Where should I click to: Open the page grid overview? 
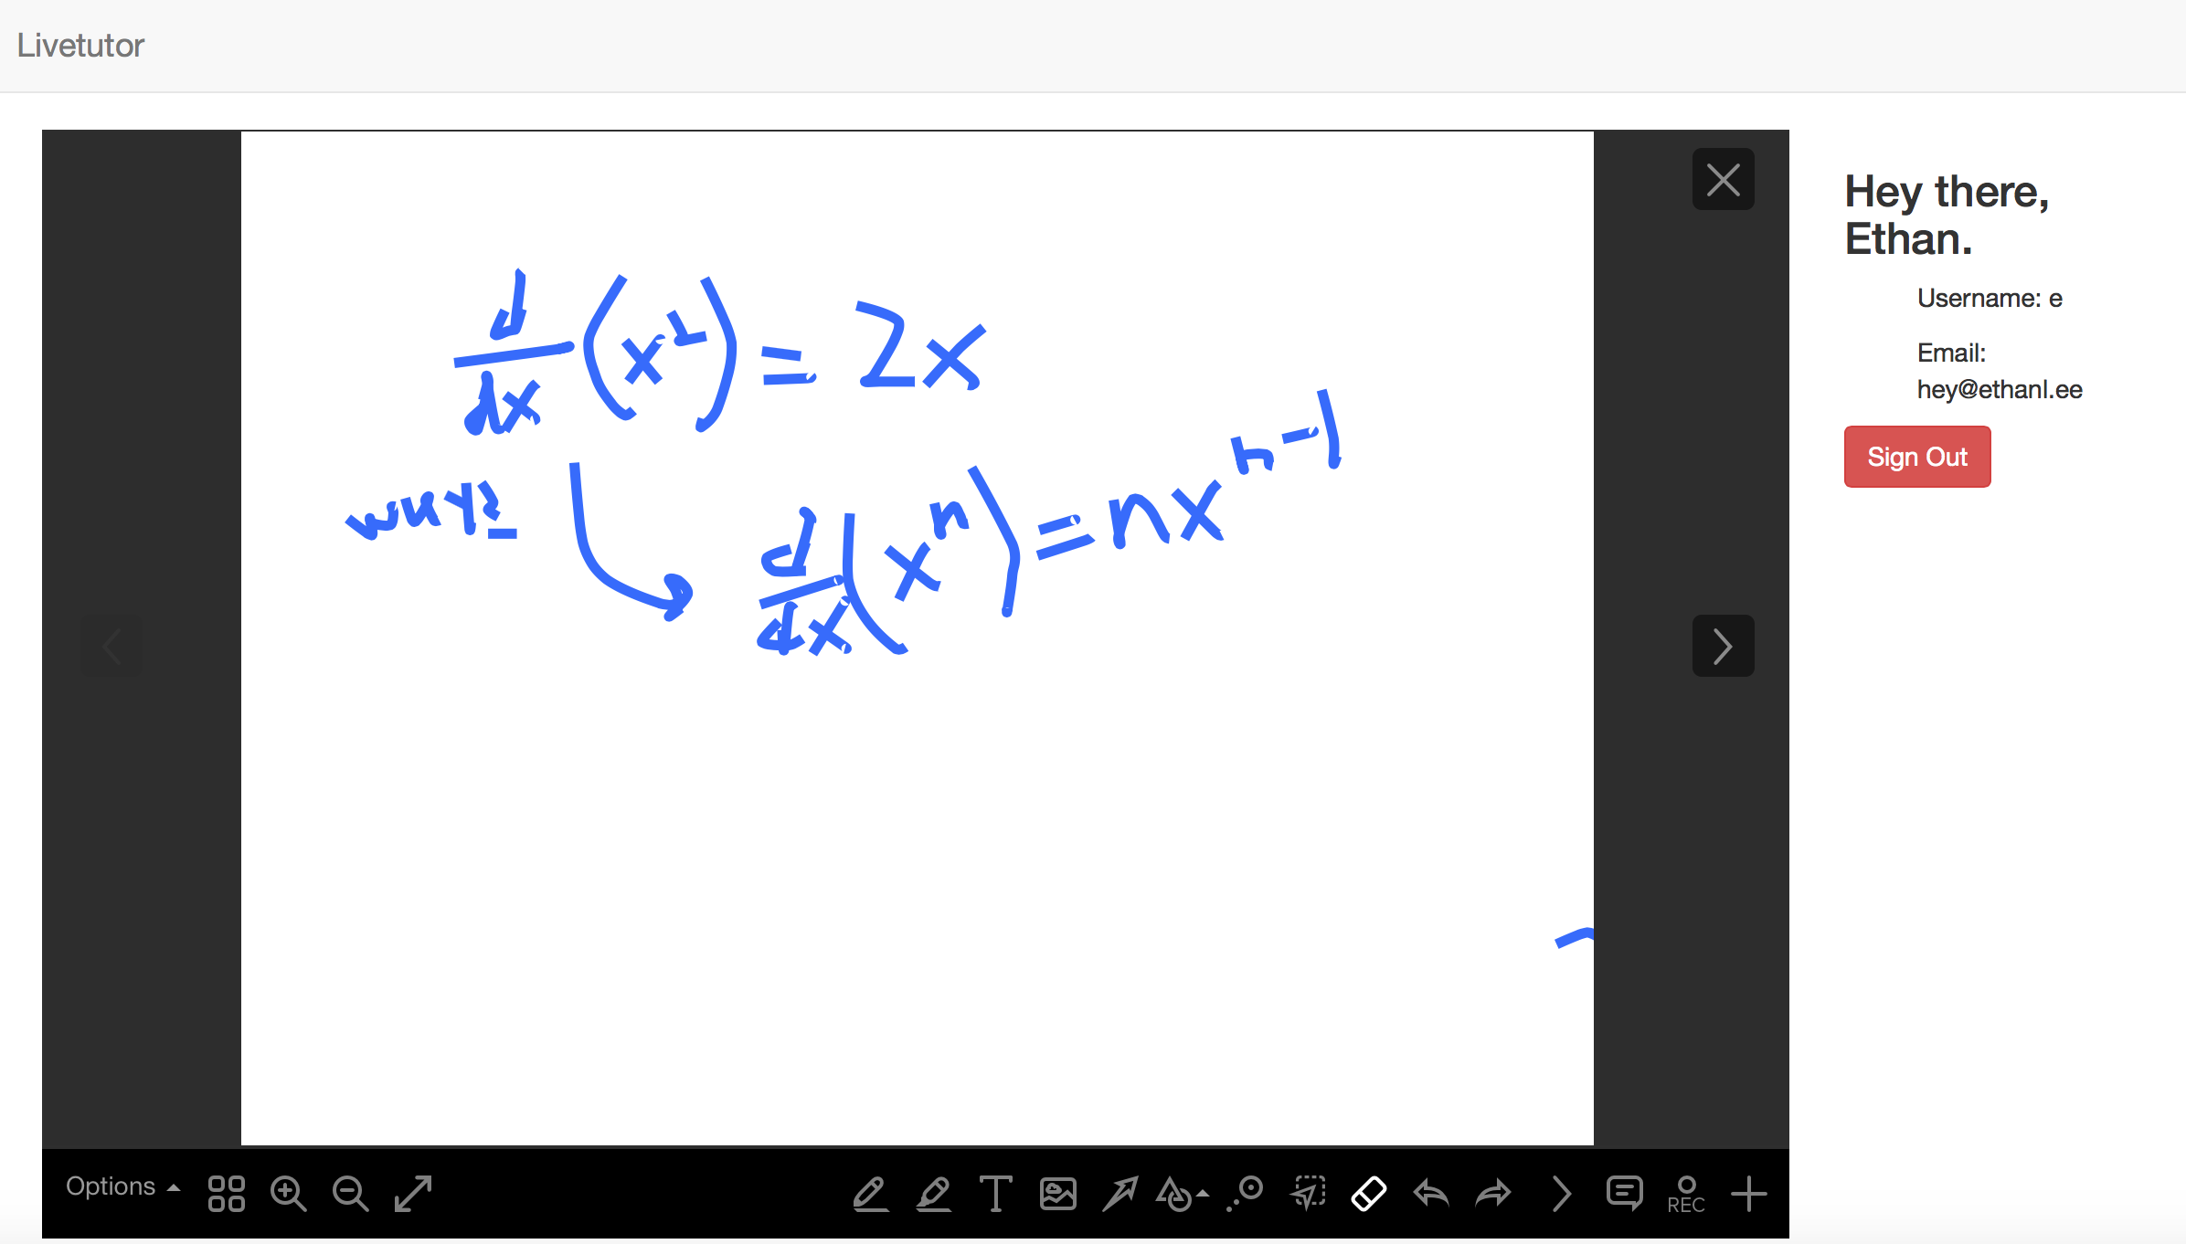click(226, 1193)
